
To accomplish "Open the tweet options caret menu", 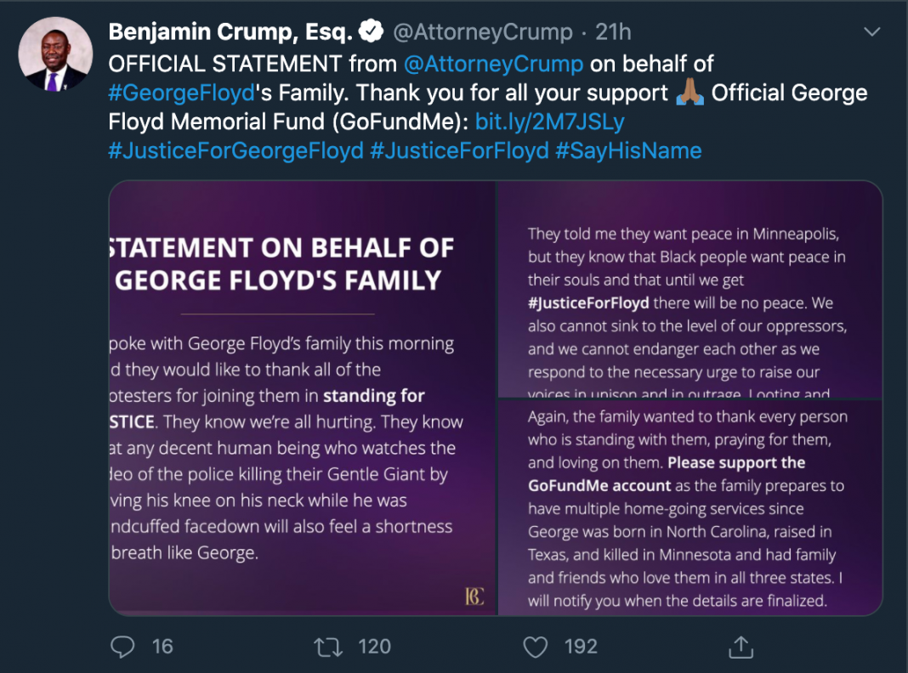I will click(871, 31).
